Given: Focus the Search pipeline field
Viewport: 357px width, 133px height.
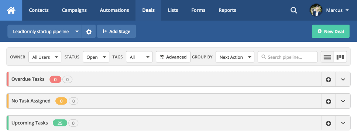Looking at the screenshot, I should [288, 57].
